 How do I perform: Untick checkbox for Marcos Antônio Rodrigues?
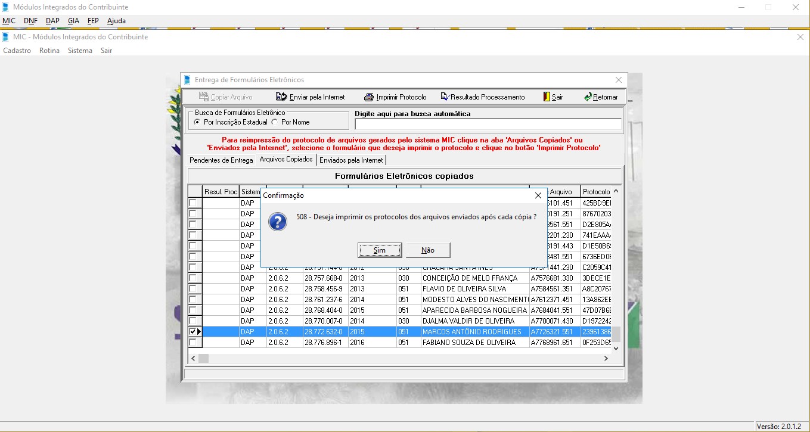(x=193, y=332)
